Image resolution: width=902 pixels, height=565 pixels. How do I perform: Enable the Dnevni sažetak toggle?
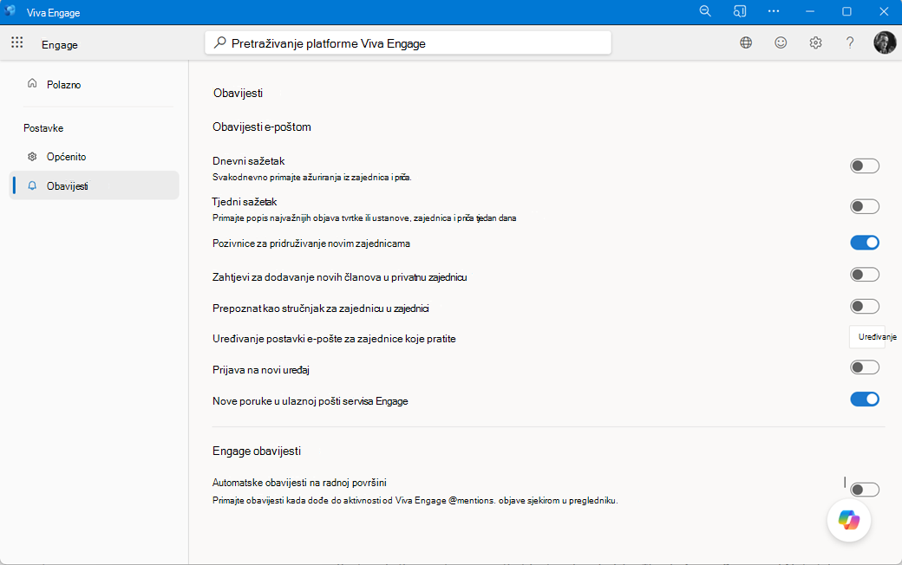pyautogui.click(x=865, y=166)
